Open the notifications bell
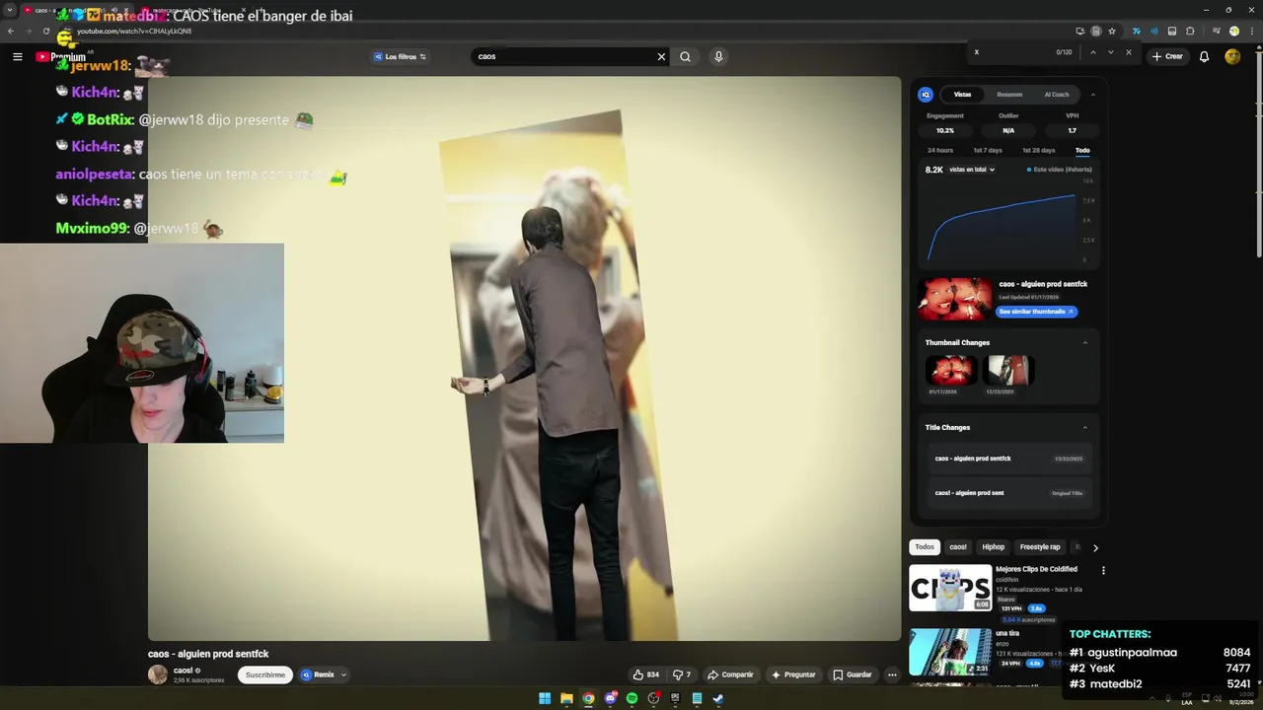The width and height of the screenshot is (1263, 710). (x=1204, y=56)
